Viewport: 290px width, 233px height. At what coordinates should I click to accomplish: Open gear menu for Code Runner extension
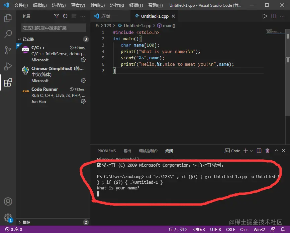[x=83, y=101]
